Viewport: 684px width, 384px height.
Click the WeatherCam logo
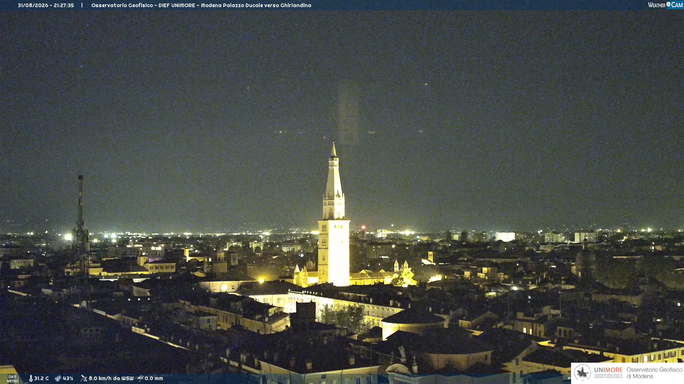[665, 5]
